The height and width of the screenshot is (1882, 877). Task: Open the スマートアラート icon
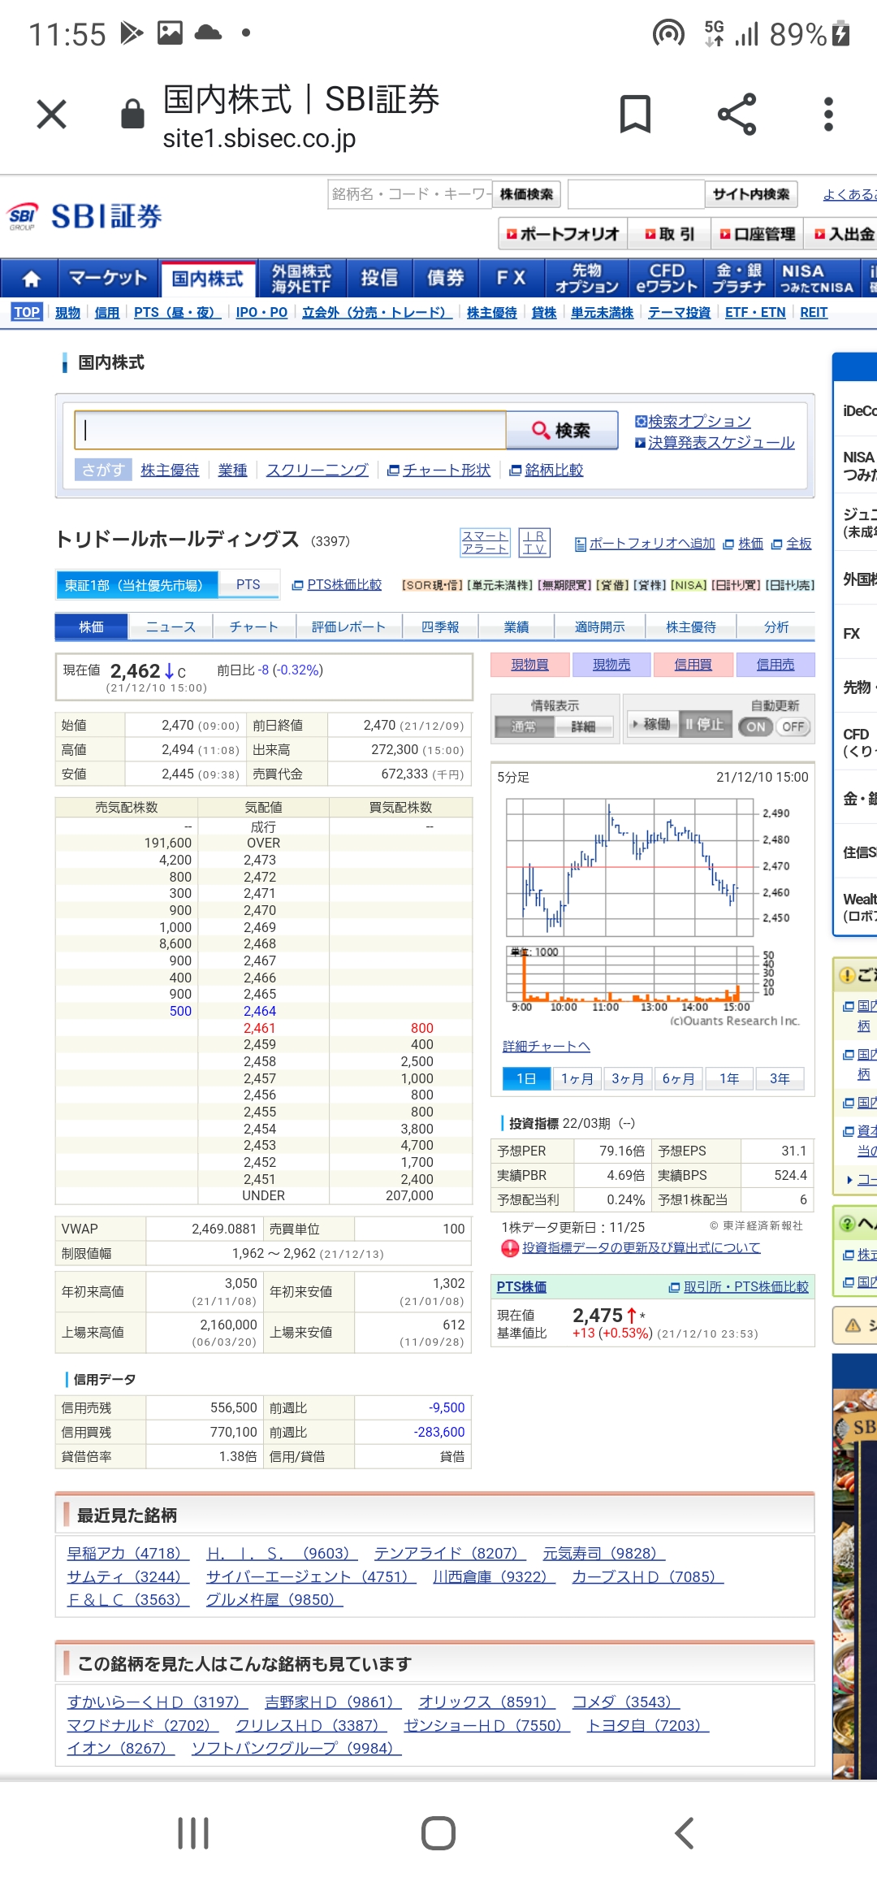click(x=485, y=542)
